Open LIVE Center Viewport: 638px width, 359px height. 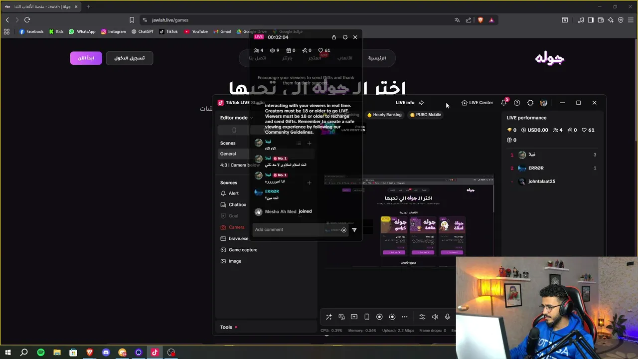[x=477, y=103]
